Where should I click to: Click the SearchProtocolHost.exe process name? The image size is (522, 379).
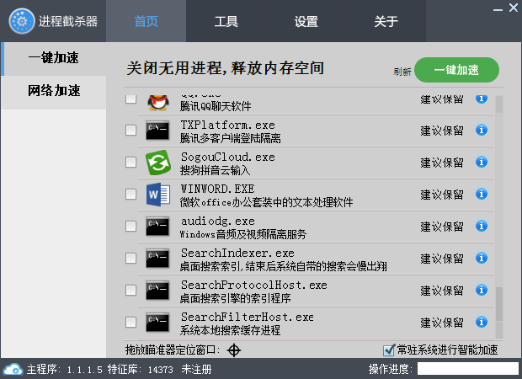point(254,285)
